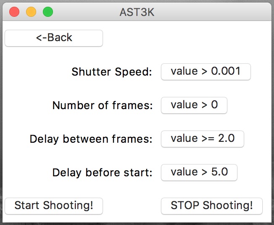Select the Delay before start value button

pos(199,172)
